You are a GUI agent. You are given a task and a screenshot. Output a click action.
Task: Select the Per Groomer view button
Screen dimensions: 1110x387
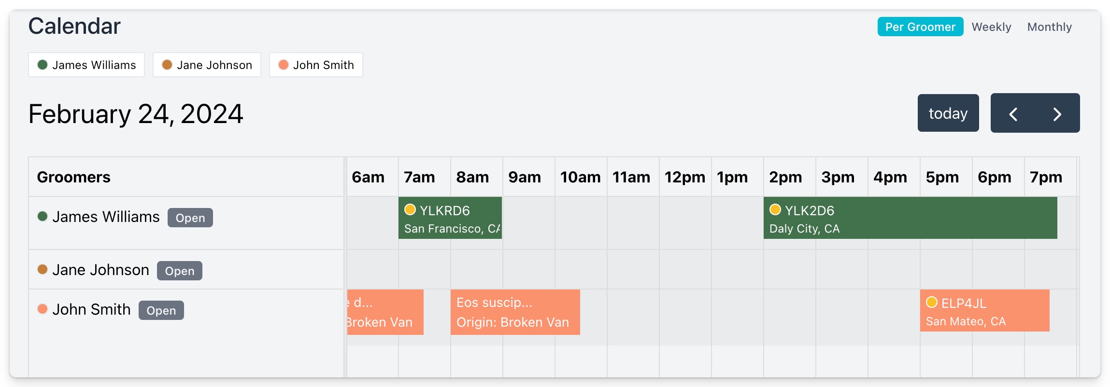(920, 27)
